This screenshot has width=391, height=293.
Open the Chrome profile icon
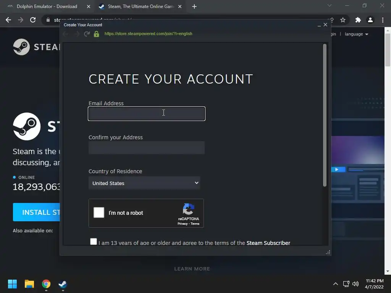370,20
